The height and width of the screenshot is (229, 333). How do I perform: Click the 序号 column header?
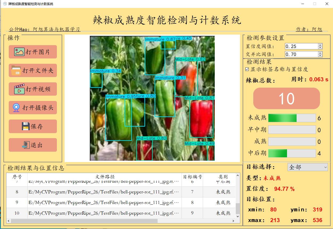17,177
